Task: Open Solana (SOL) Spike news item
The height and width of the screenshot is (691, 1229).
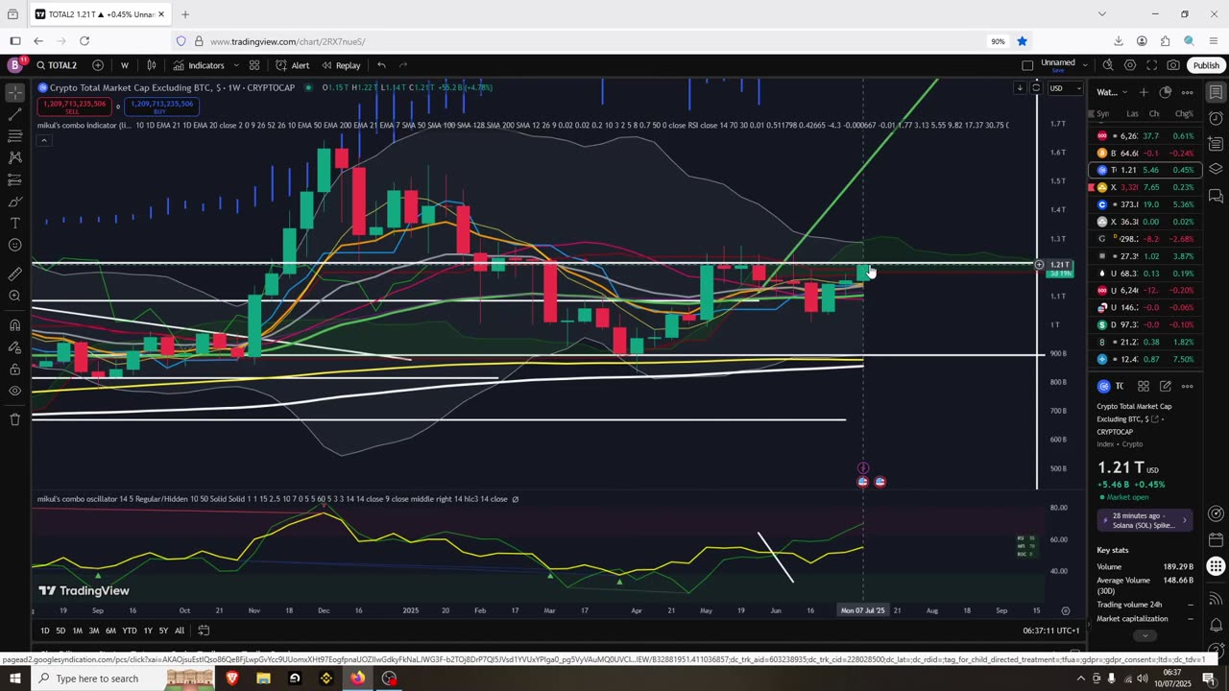Action: pyautogui.click(x=1145, y=519)
